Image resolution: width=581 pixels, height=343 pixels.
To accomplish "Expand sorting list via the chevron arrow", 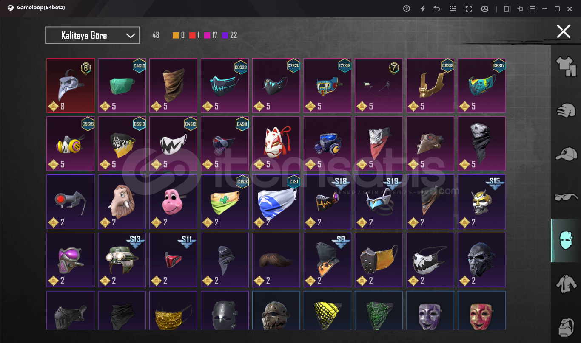I will click(131, 36).
